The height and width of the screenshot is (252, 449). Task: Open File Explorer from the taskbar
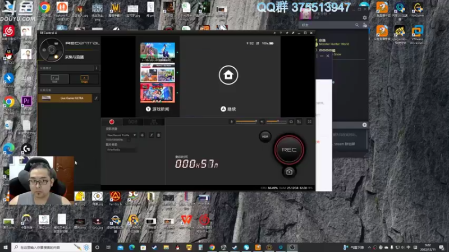click(166, 248)
